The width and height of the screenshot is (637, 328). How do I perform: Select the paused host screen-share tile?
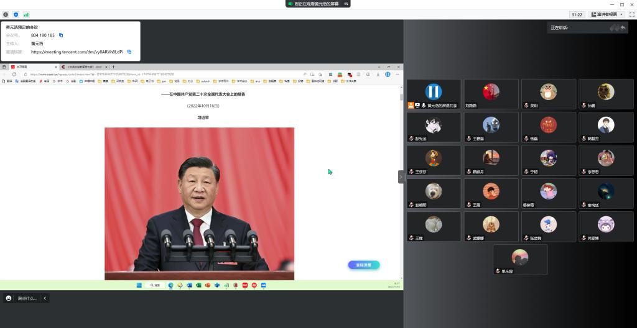(x=434, y=94)
